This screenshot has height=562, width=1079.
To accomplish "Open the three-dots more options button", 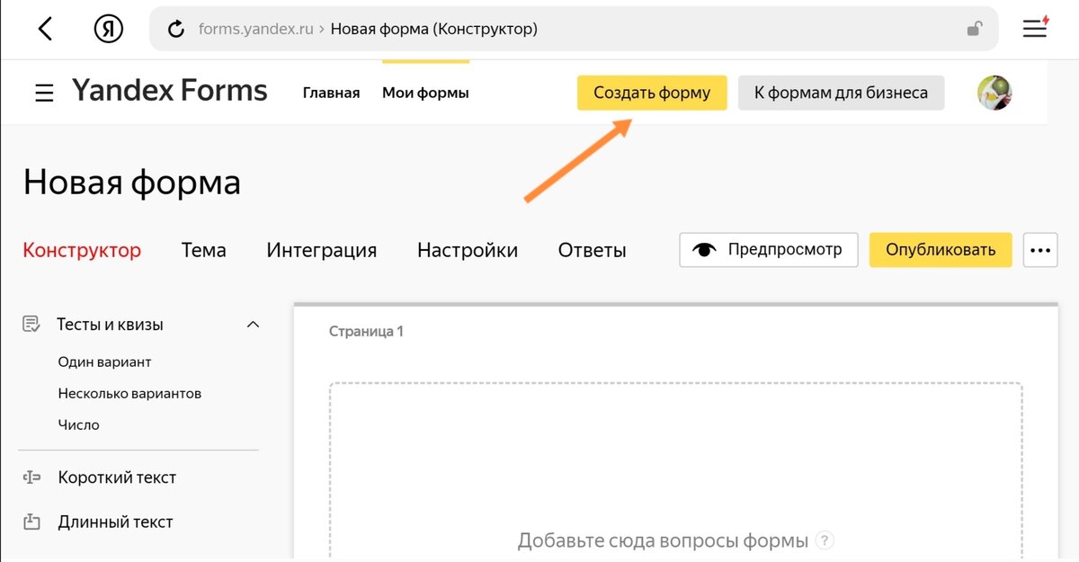I will coord(1040,250).
